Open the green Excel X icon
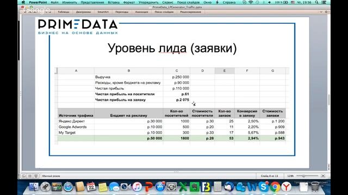 [183, 187]
